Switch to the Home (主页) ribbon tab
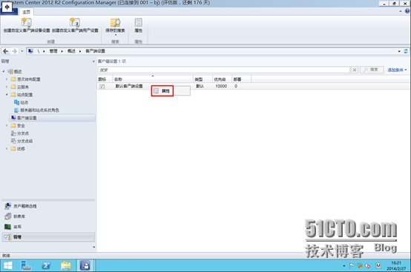Viewport: 411px width, 272px height. click(26, 12)
